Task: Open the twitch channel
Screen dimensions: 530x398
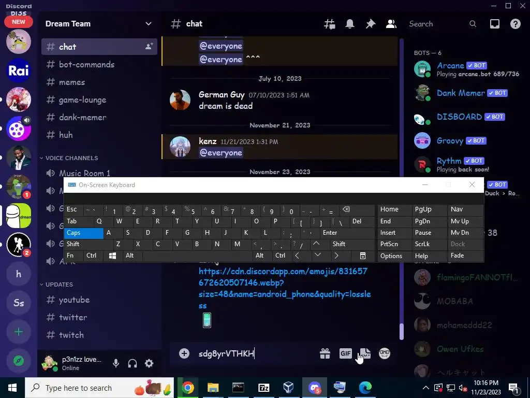Action: click(99, 335)
